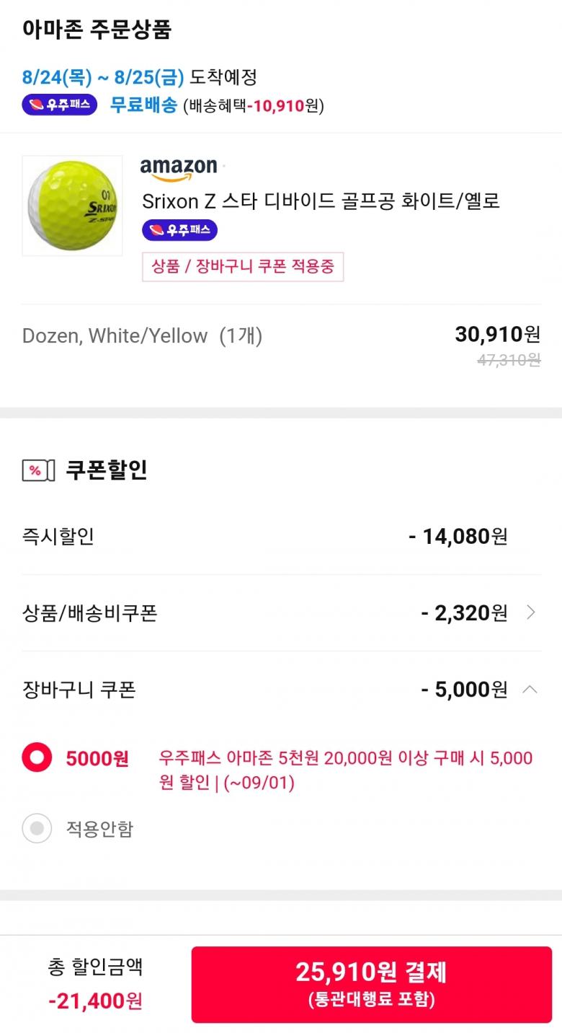Tap the 즉시할인 discount row
562x1033 pixels.
point(58,537)
